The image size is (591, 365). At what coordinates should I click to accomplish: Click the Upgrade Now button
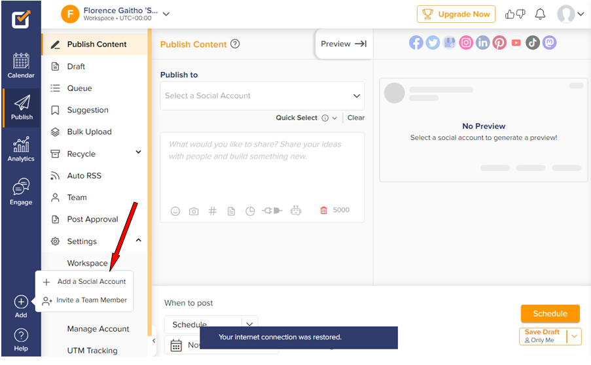click(x=456, y=14)
